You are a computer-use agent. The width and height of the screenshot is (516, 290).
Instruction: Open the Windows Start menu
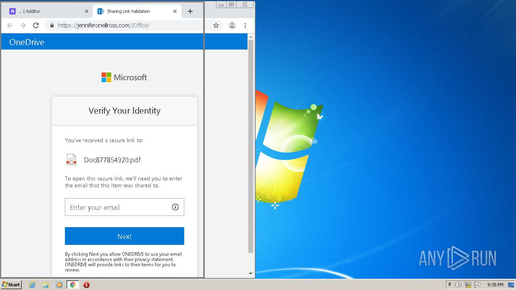tap(11, 285)
